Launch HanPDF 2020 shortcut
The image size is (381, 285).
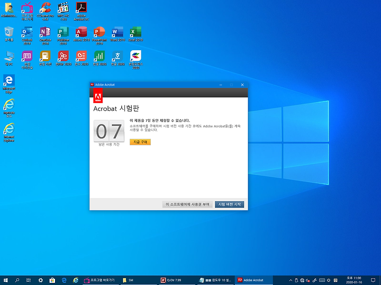click(x=63, y=58)
